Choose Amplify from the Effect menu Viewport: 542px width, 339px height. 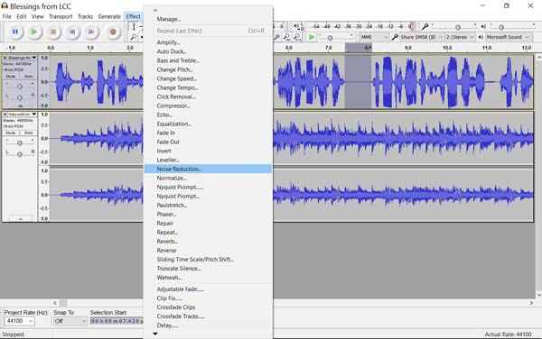point(208,42)
